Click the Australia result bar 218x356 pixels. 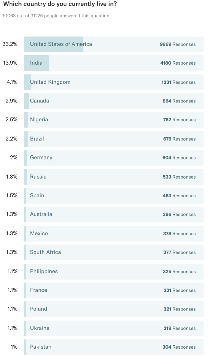(x=114, y=215)
